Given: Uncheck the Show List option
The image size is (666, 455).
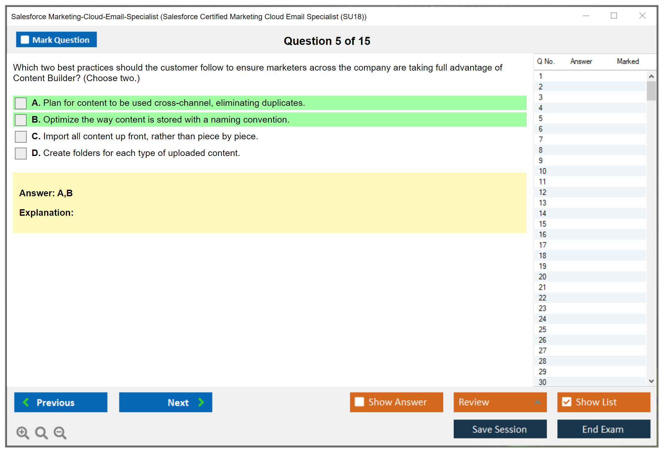Looking at the screenshot, I should [x=567, y=402].
